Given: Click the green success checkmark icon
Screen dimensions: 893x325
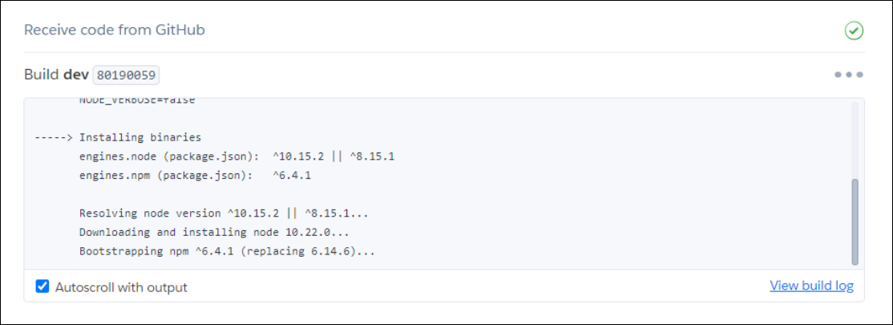Looking at the screenshot, I should pyautogui.click(x=854, y=30).
